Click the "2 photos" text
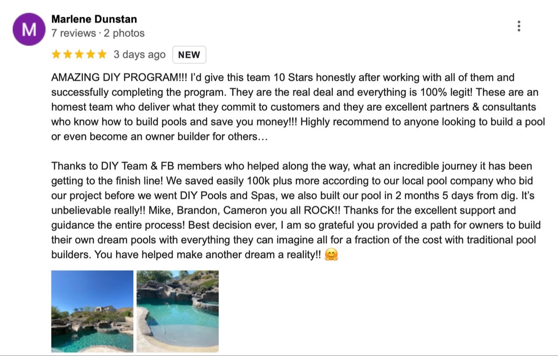 coord(124,33)
